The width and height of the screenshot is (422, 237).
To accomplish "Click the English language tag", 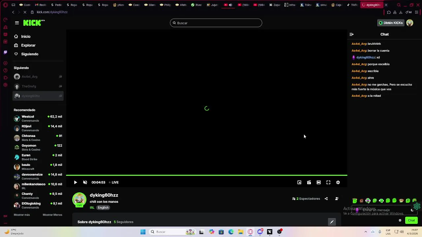I will pos(103,208).
